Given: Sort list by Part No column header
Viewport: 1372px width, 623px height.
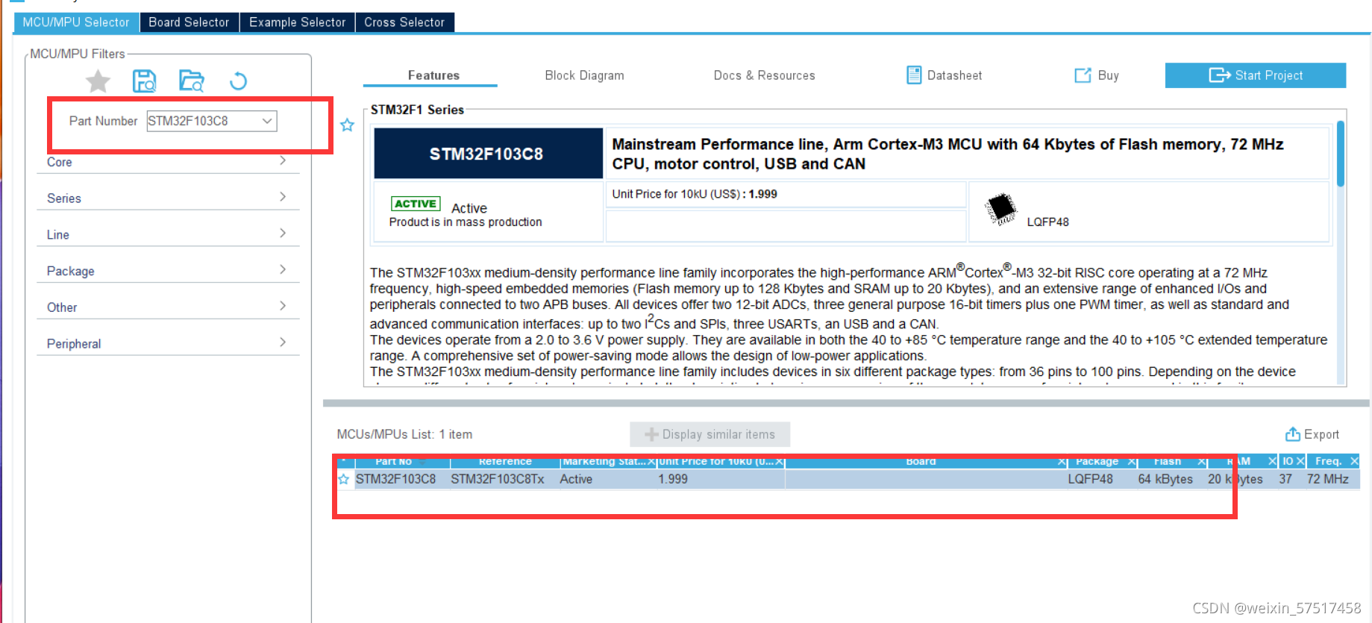Looking at the screenshot, I should tap(393, 462).
